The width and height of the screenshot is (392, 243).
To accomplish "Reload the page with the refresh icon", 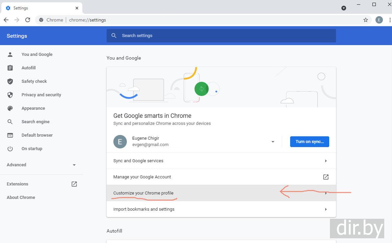I will coord(28,20).
